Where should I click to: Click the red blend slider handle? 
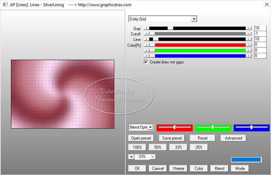click(x=175, y=127)
